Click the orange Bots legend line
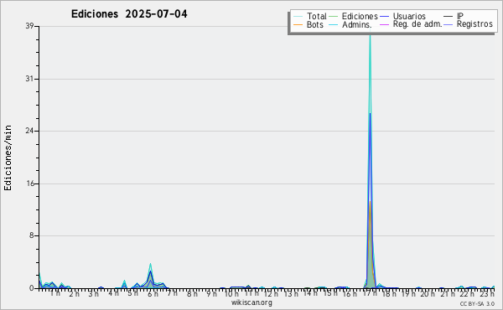Image resolution: width=503 pixels, height=310 pixels. (x=298, y=24)
